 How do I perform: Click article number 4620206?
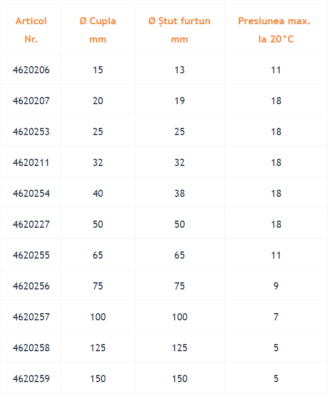[x=31, y=70]
